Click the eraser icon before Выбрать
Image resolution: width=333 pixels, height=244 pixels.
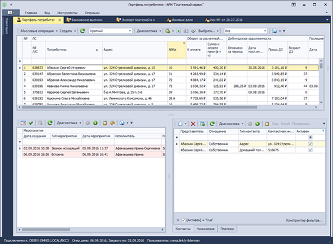coord(193,31)
